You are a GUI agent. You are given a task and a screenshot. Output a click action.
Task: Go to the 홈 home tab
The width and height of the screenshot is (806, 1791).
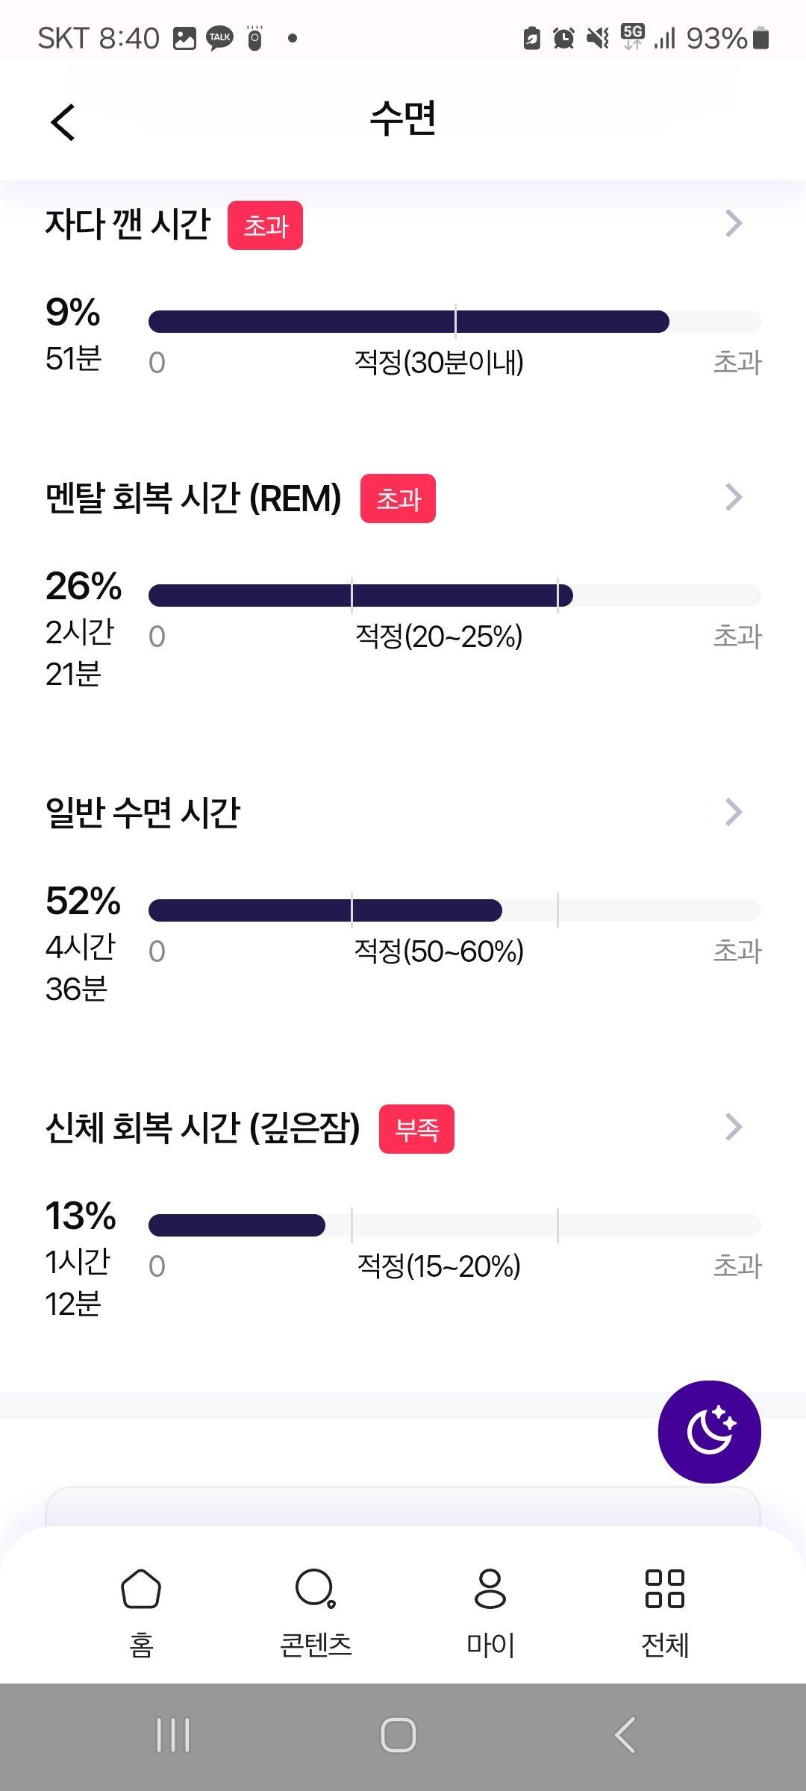pyautogui.click(x=141, y=1612)
